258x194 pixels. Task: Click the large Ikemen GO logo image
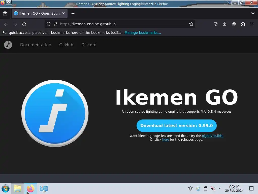point(55,113)
